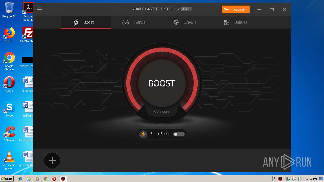The width and height of the screenshot is (324, 182).
Task: Switch to the Boost tab
Action: [x=86, y=22]
